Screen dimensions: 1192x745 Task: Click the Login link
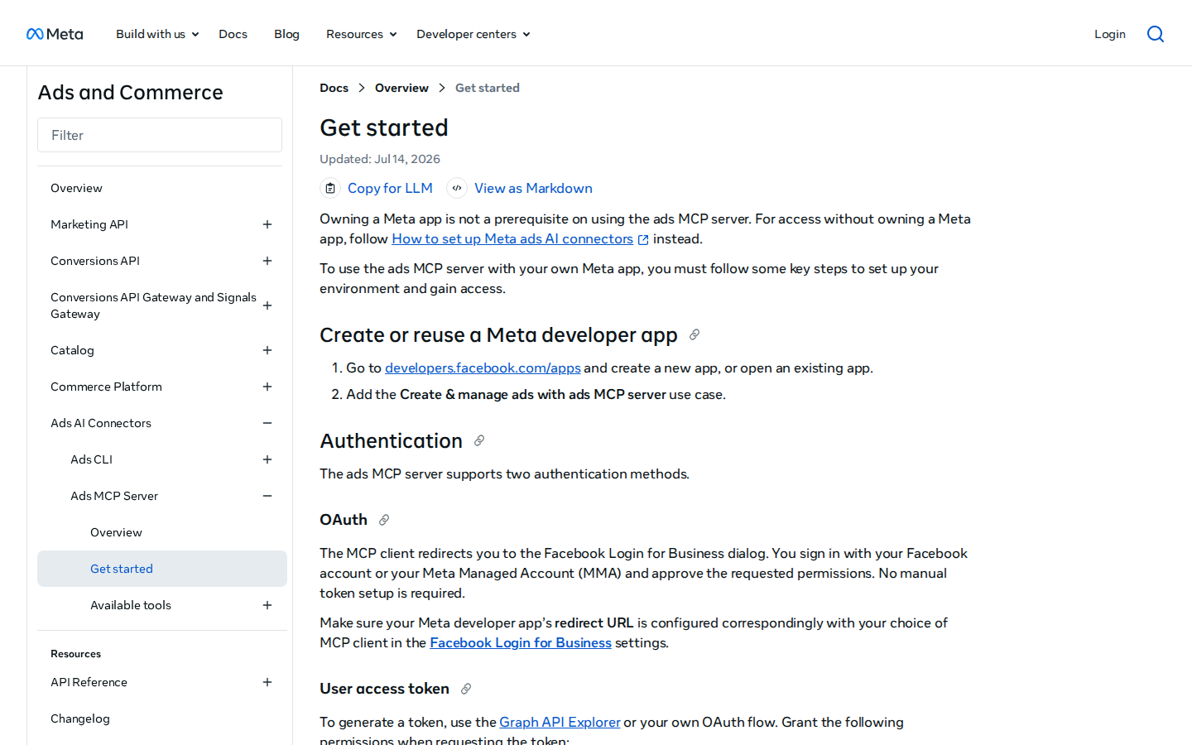[x=1109, y=34]
